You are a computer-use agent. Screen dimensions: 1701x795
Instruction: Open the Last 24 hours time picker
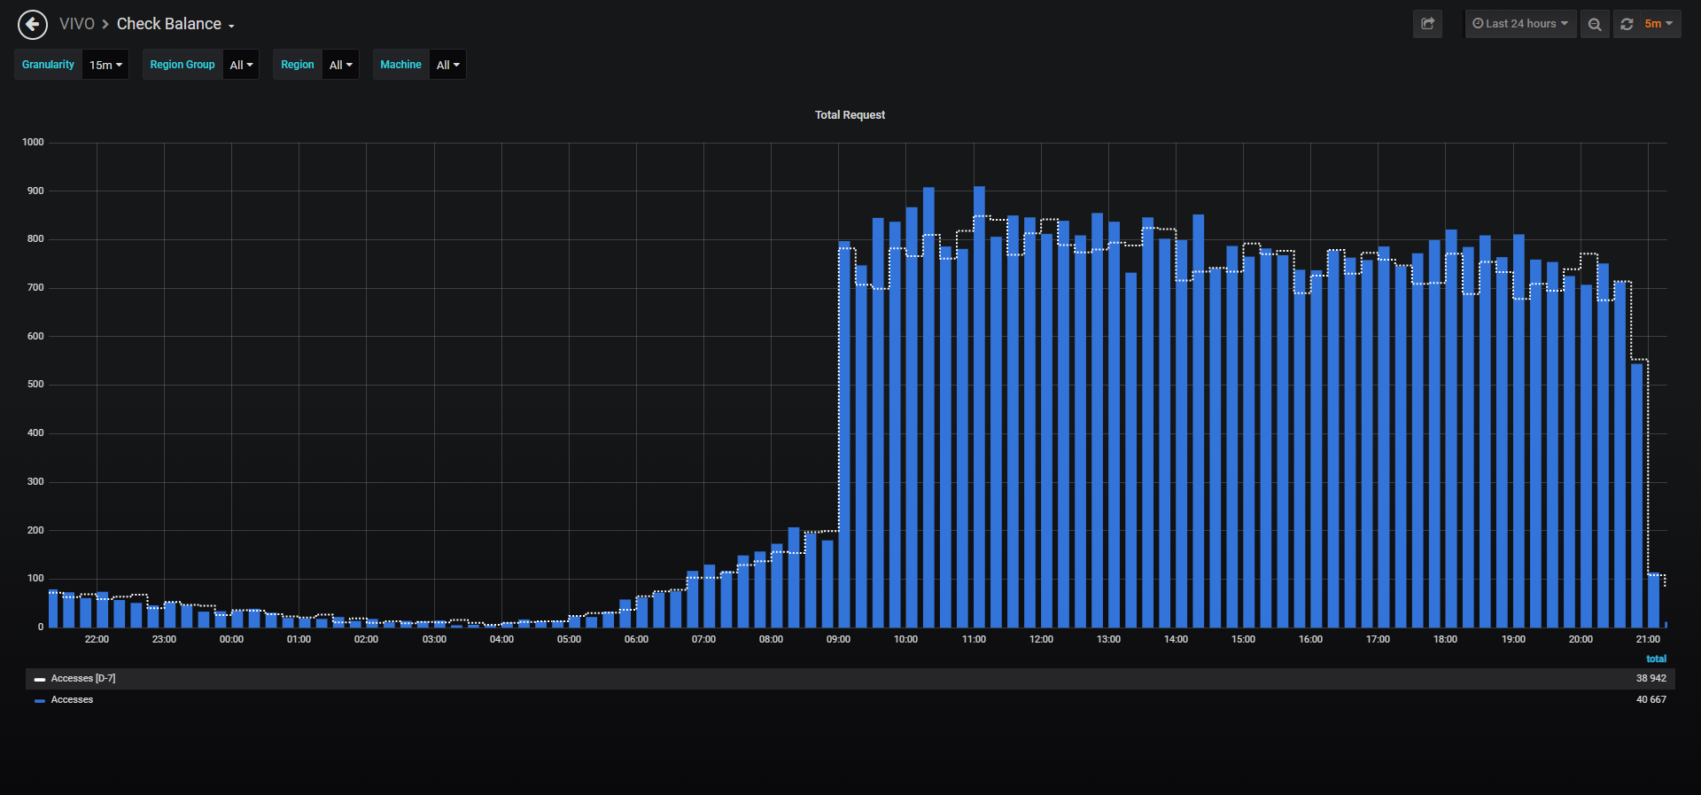(1520, 24)
